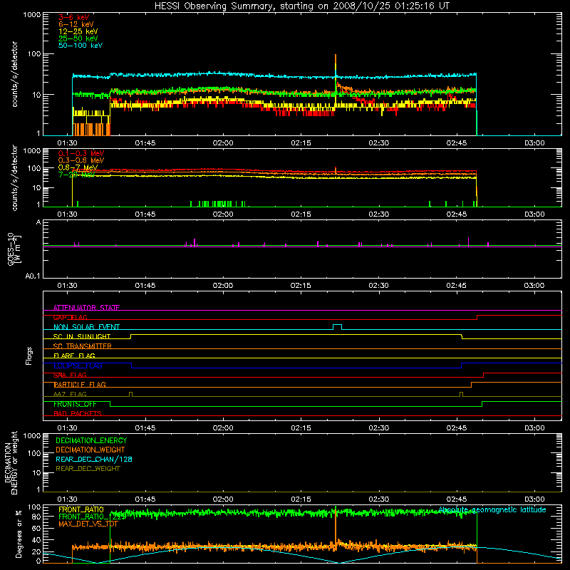Screen dimensions: 570x570
Task: Select the MAX_DET_VS_TOT legend label
Action: 88,524
